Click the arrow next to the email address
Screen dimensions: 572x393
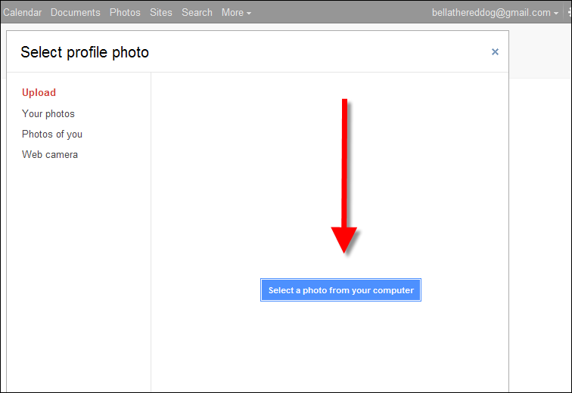coord(556,13)
